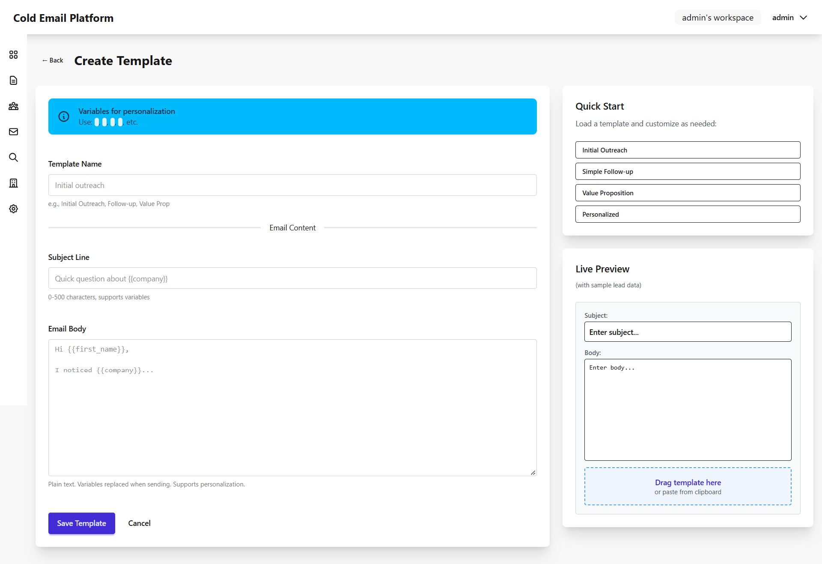Open the search magnifier icon in sidebar
Image resolution: width=822 pixels, height=564 pixels.
pyautogui.click(x=13, y=158)
